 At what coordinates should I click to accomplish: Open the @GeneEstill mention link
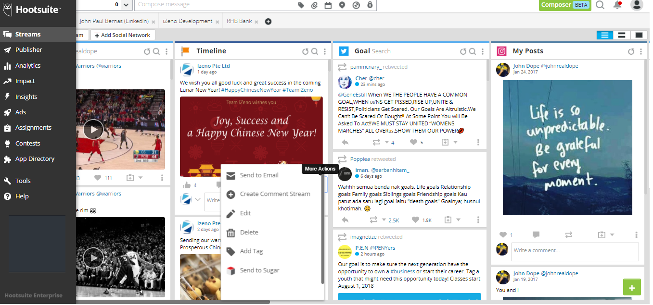tap(353, 95)
